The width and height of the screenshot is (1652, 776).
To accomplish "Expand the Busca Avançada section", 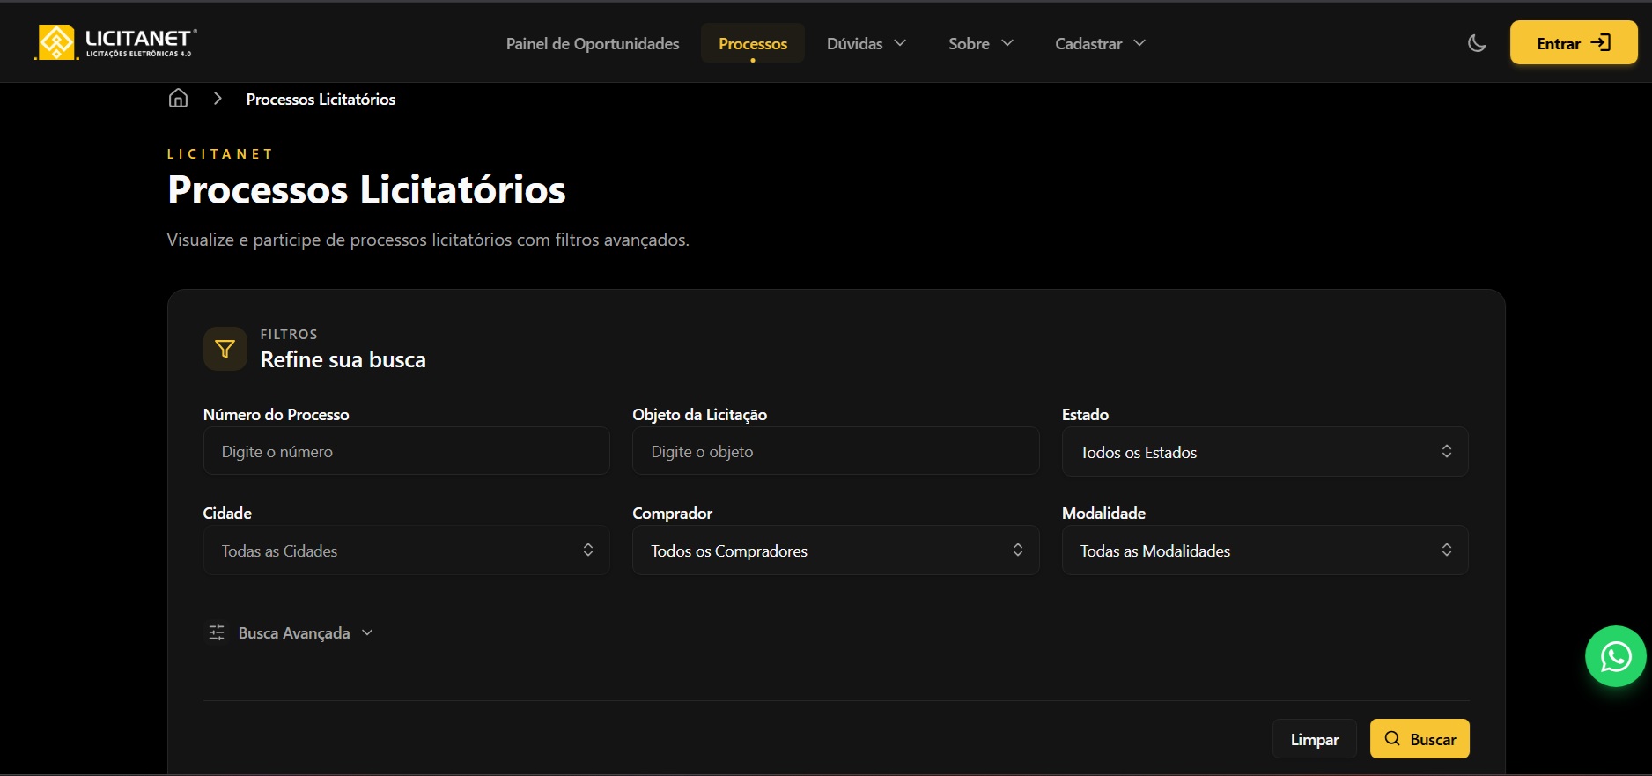I will point(294,632).
